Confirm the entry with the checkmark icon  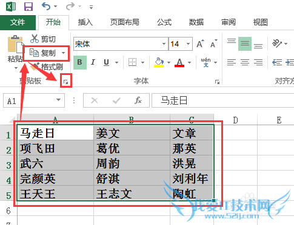coord(116,100)
